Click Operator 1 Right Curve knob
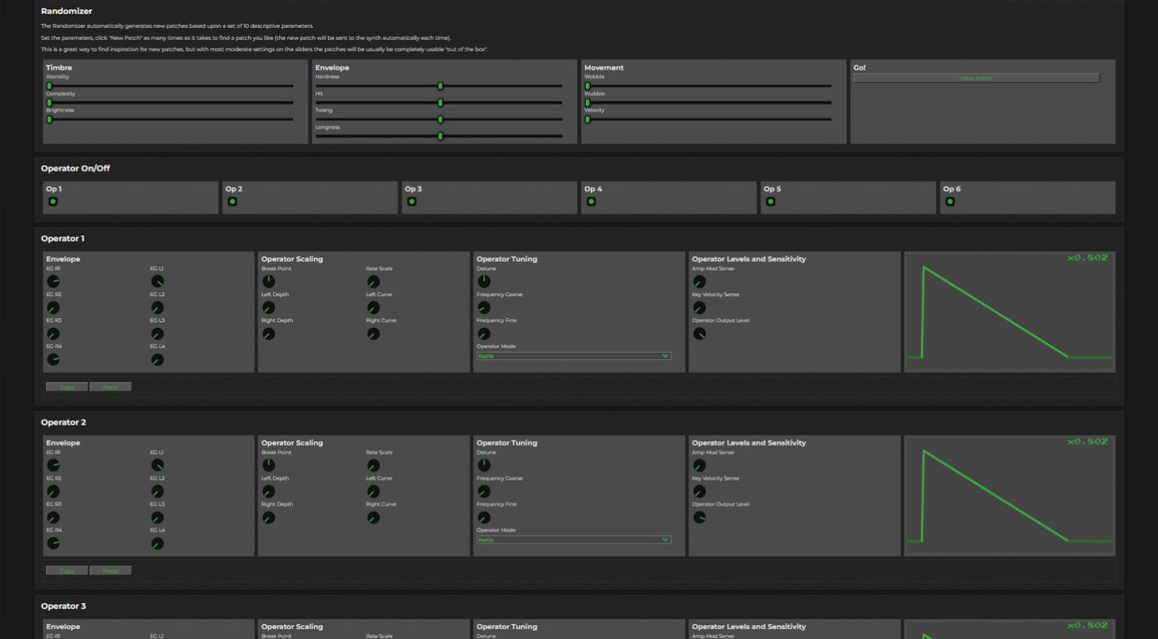 pos(373,334)
